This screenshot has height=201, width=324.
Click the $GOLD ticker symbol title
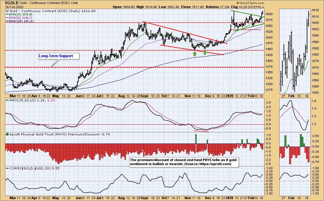pyautogui.click(x=12, y=3)
